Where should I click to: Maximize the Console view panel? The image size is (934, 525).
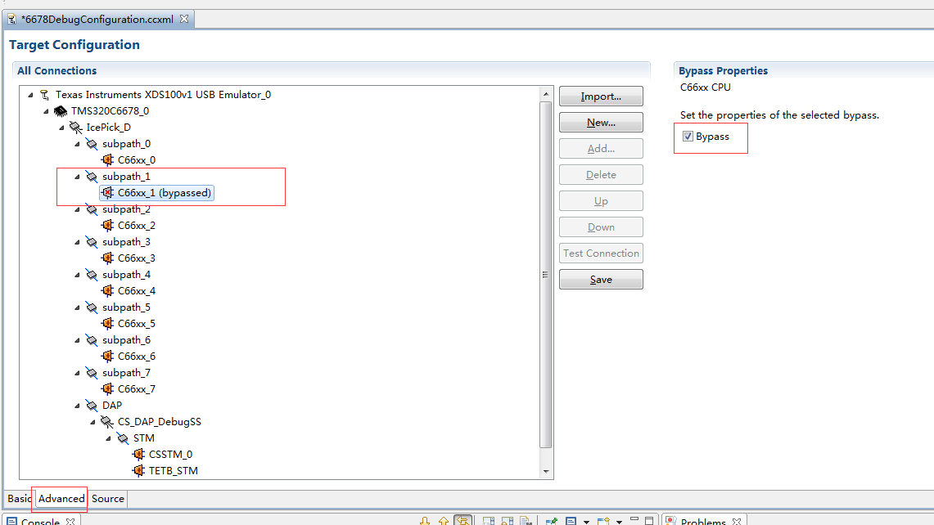coord(649,521)
